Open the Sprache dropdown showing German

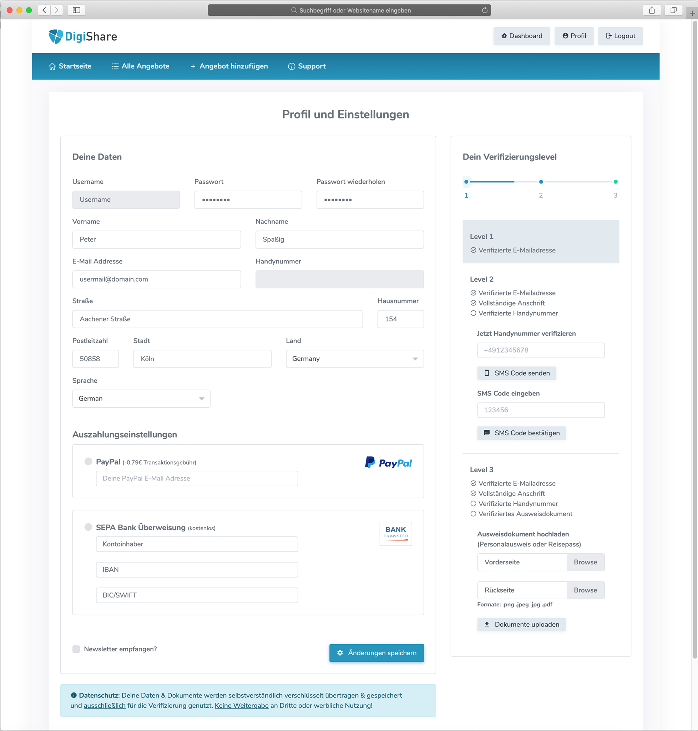141,398
